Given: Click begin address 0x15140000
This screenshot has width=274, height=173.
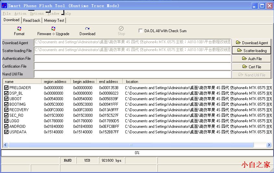Looking at the screenshot, I should coord(83,132).
